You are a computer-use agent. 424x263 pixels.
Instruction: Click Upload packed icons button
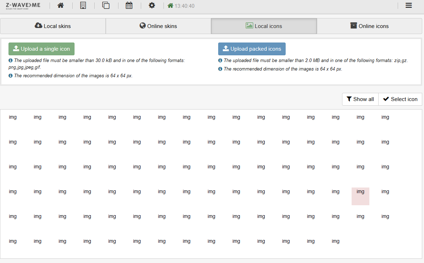coord(252,49)
